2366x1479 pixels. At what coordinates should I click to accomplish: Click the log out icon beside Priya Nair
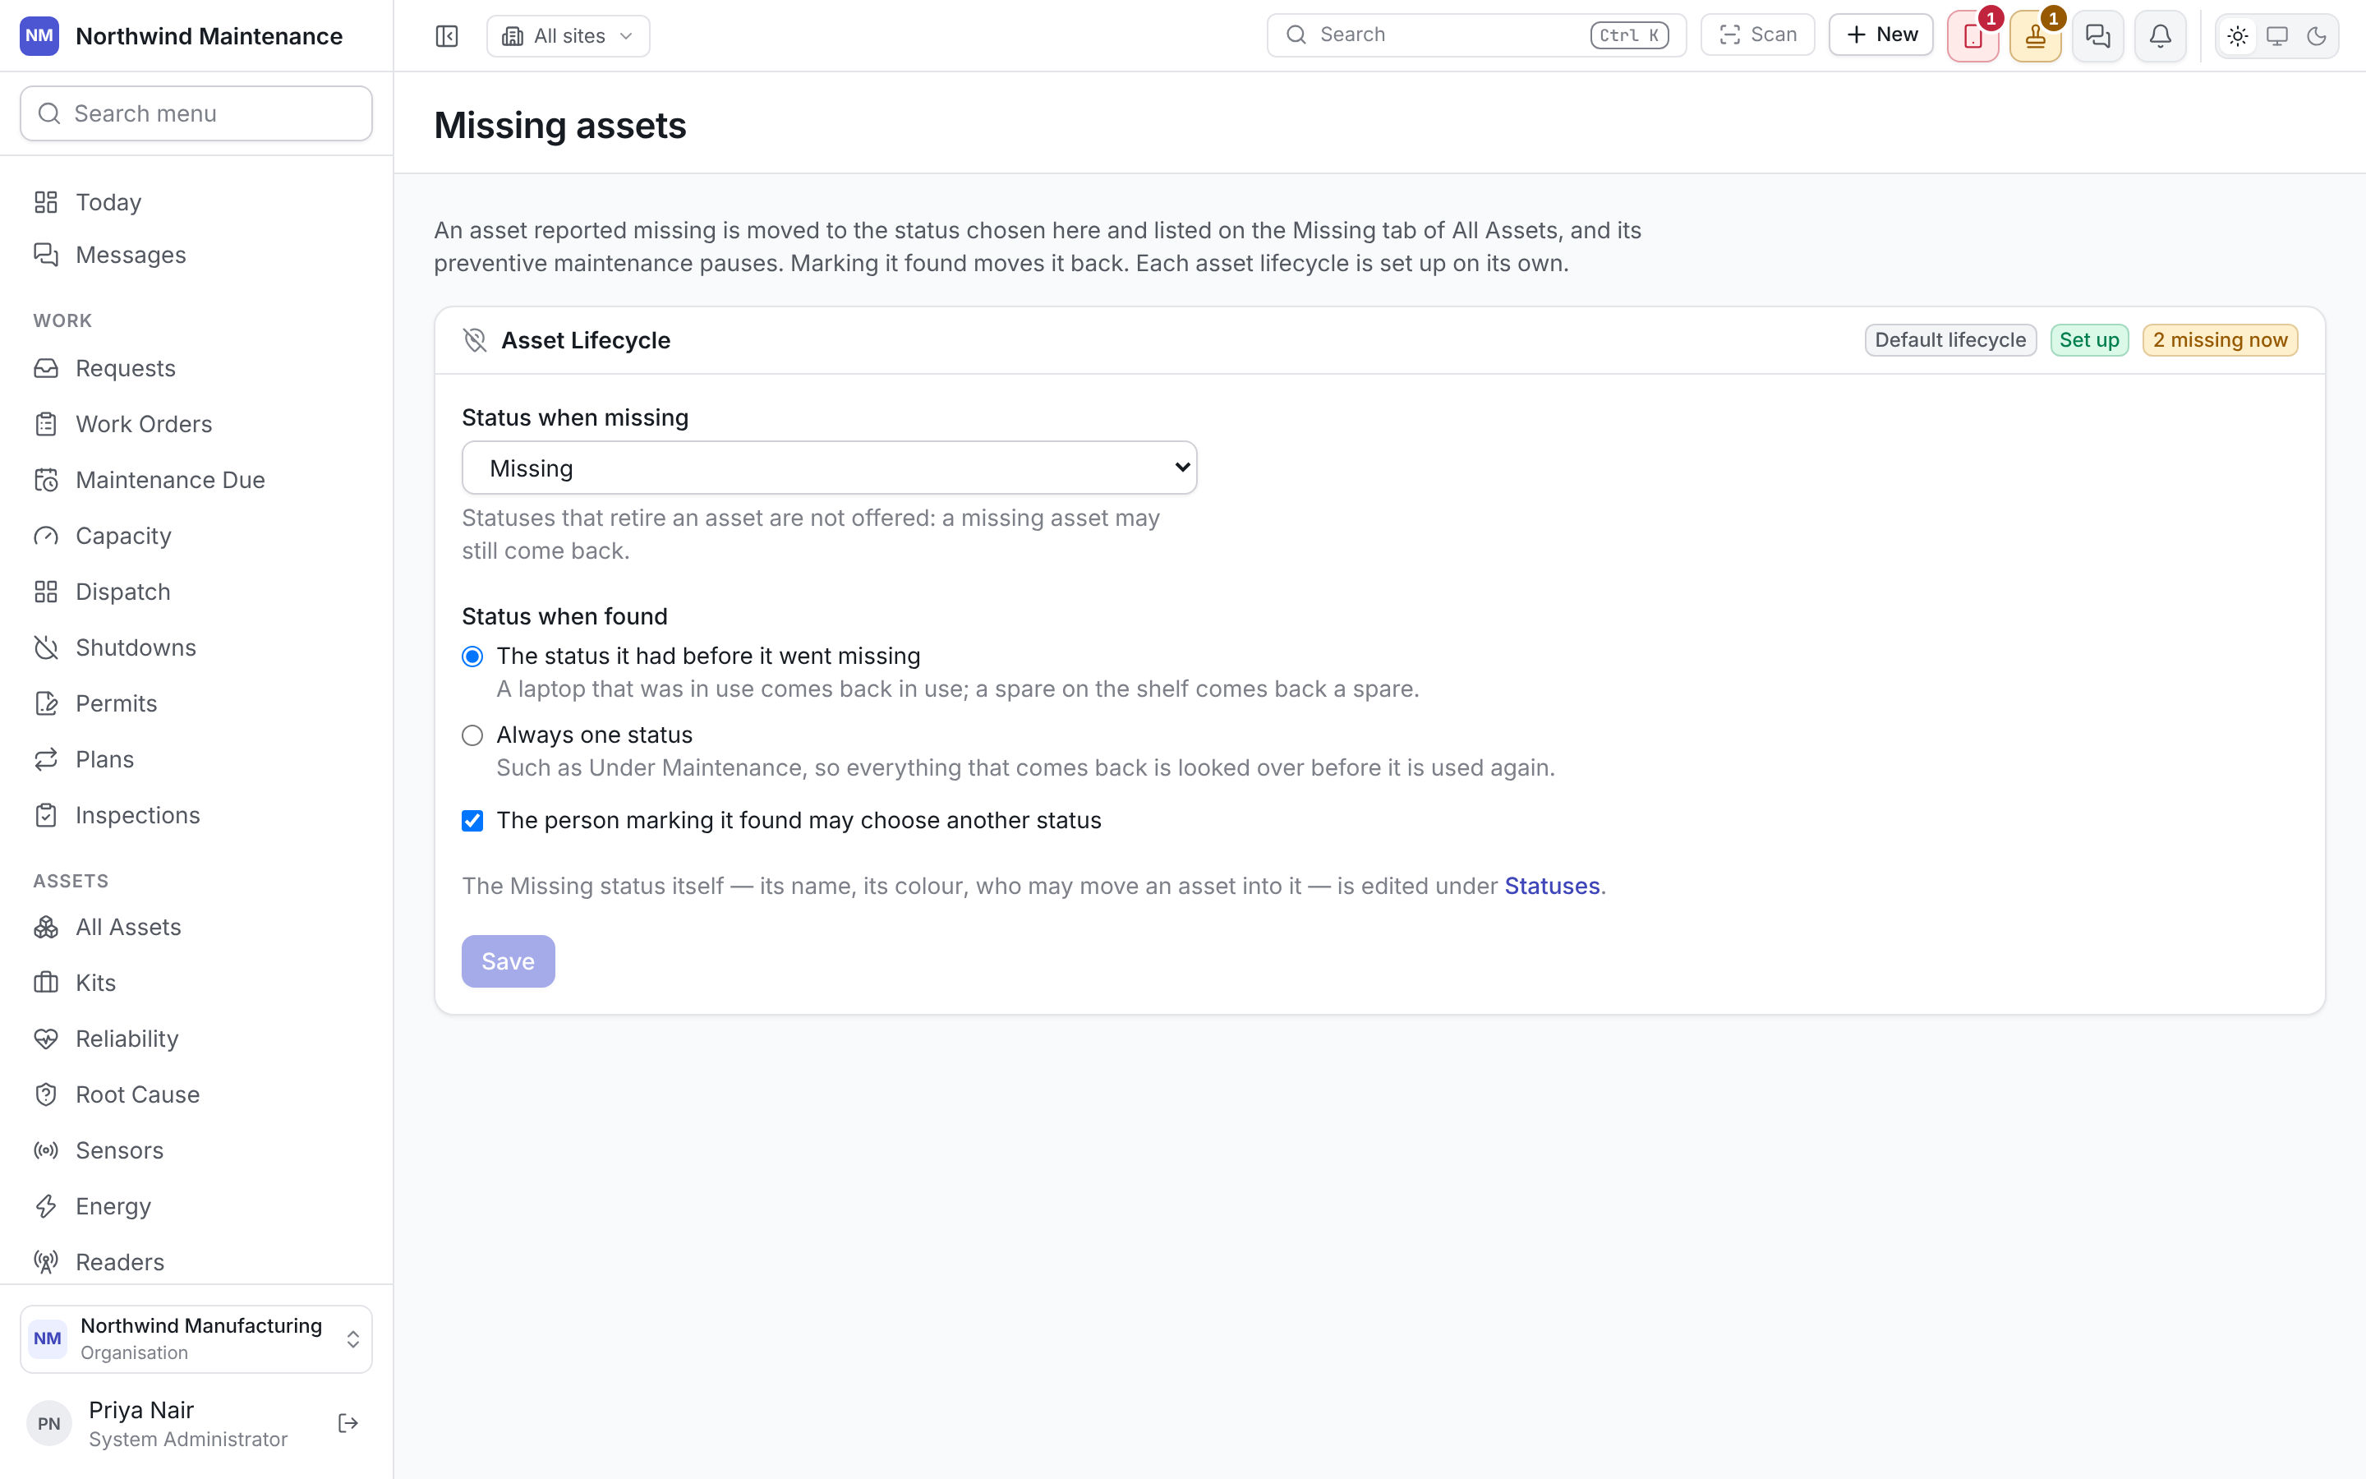pos(348,1423)
